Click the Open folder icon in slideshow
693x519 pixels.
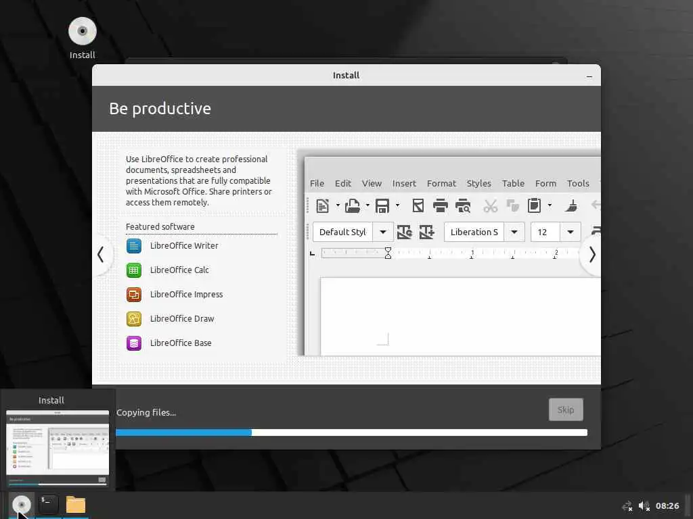pyautogui.click(x=353, y=205)
